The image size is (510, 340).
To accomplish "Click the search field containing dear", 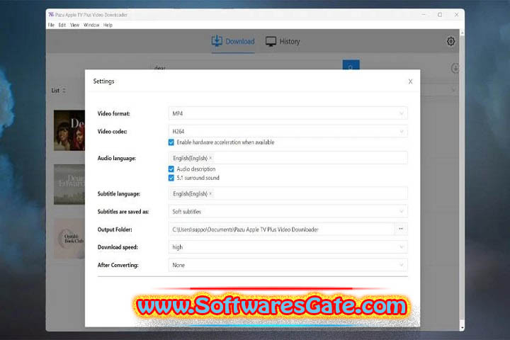I will click(246, 65).
